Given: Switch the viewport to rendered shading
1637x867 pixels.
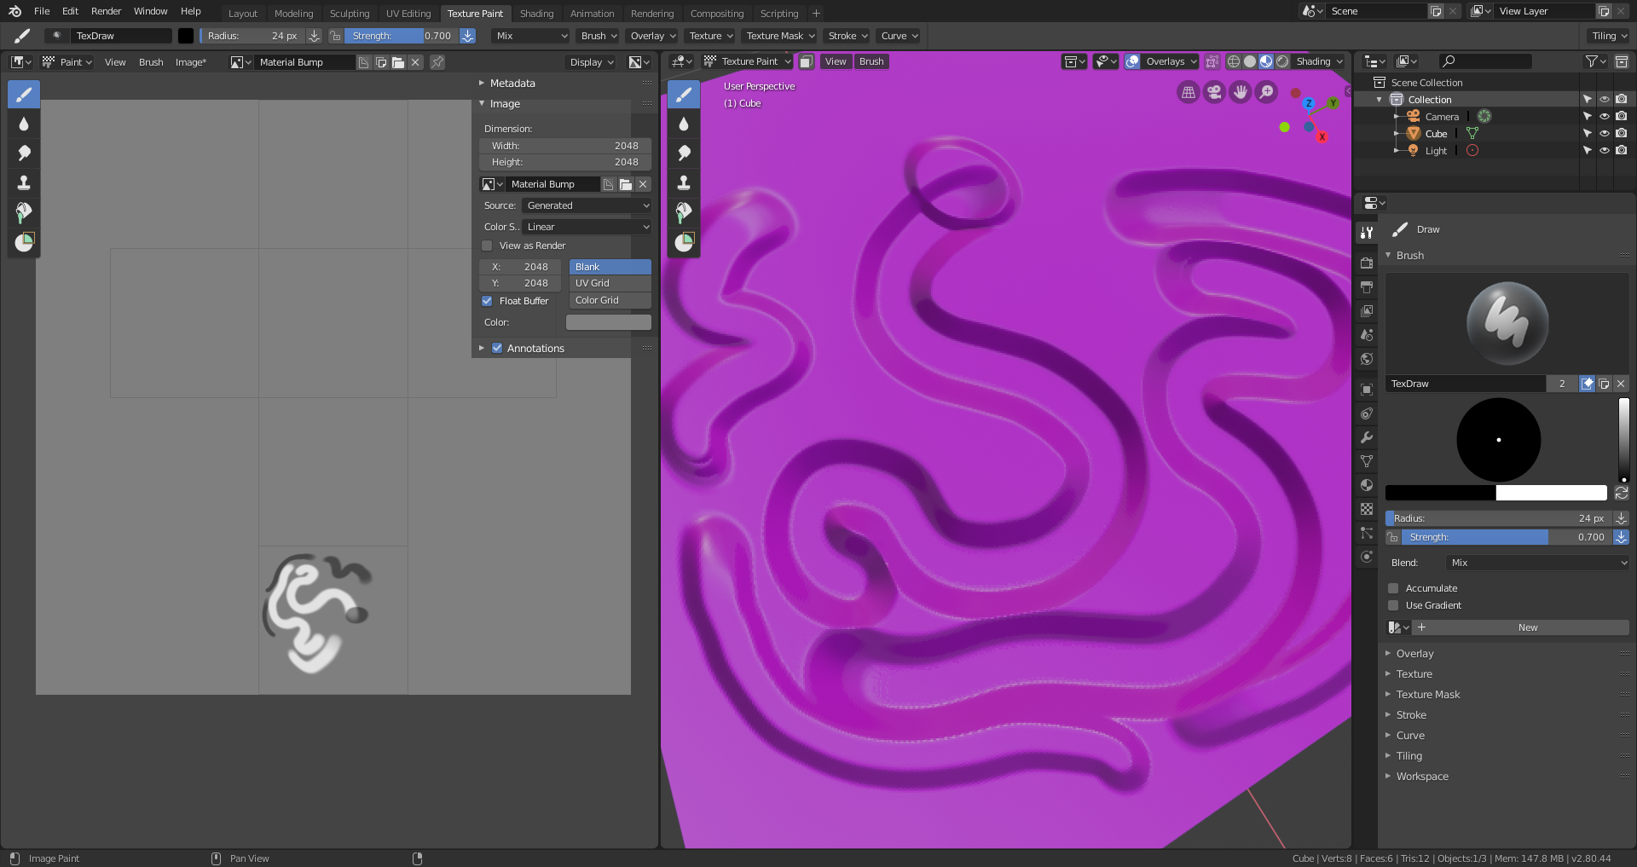Looking at the screenshot, I should (1282, 61).
